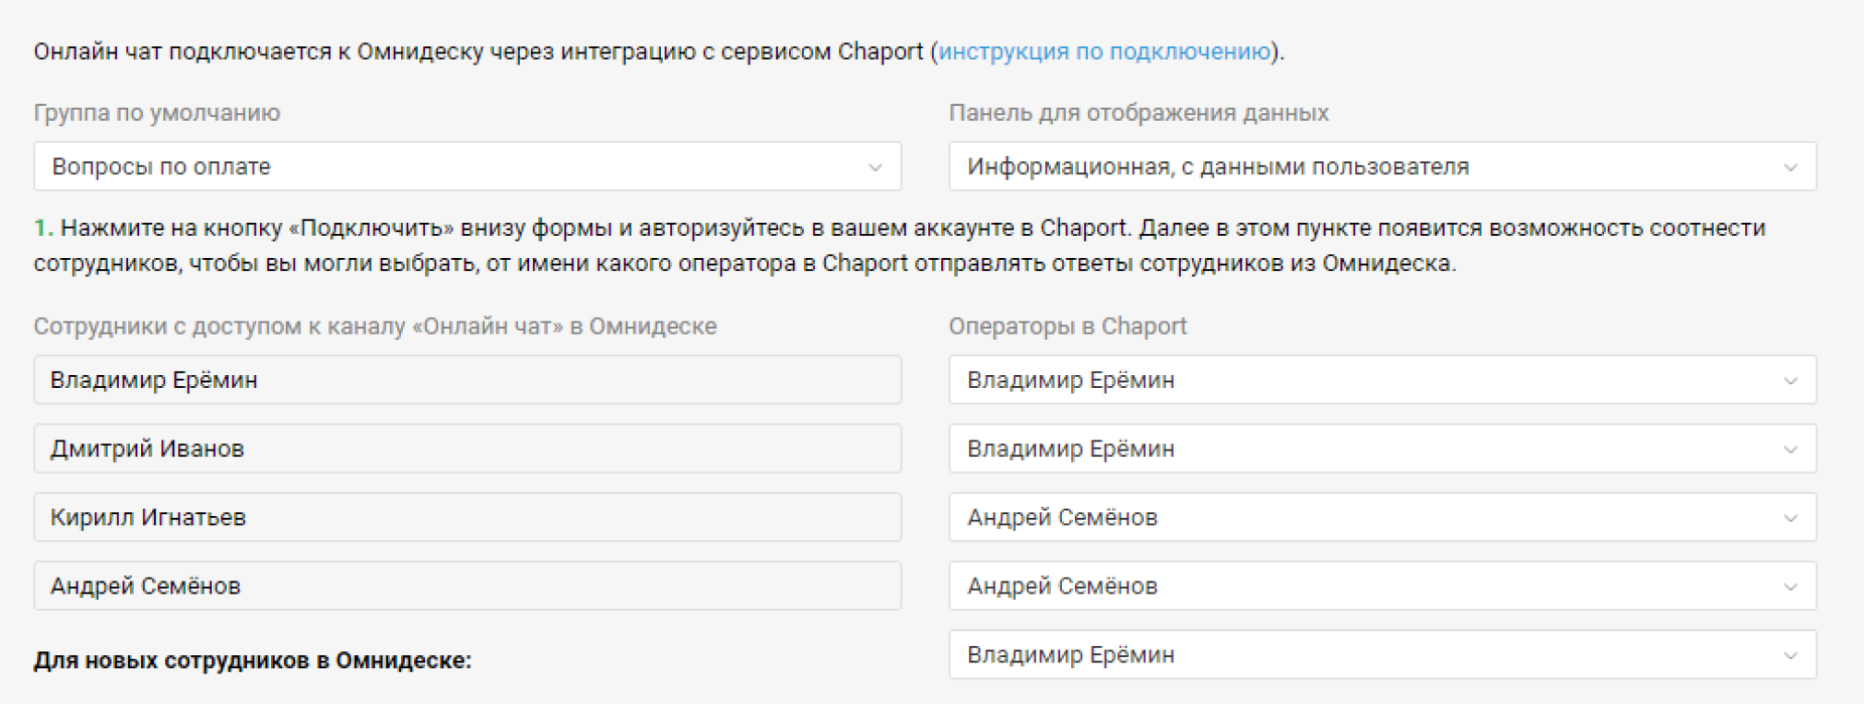This screenshot has width=1864, height=704.
Task: Open the «Информационная, с данными пользователя» panel dropdown
Action: pyautogui.click(x=1382, y=167)
